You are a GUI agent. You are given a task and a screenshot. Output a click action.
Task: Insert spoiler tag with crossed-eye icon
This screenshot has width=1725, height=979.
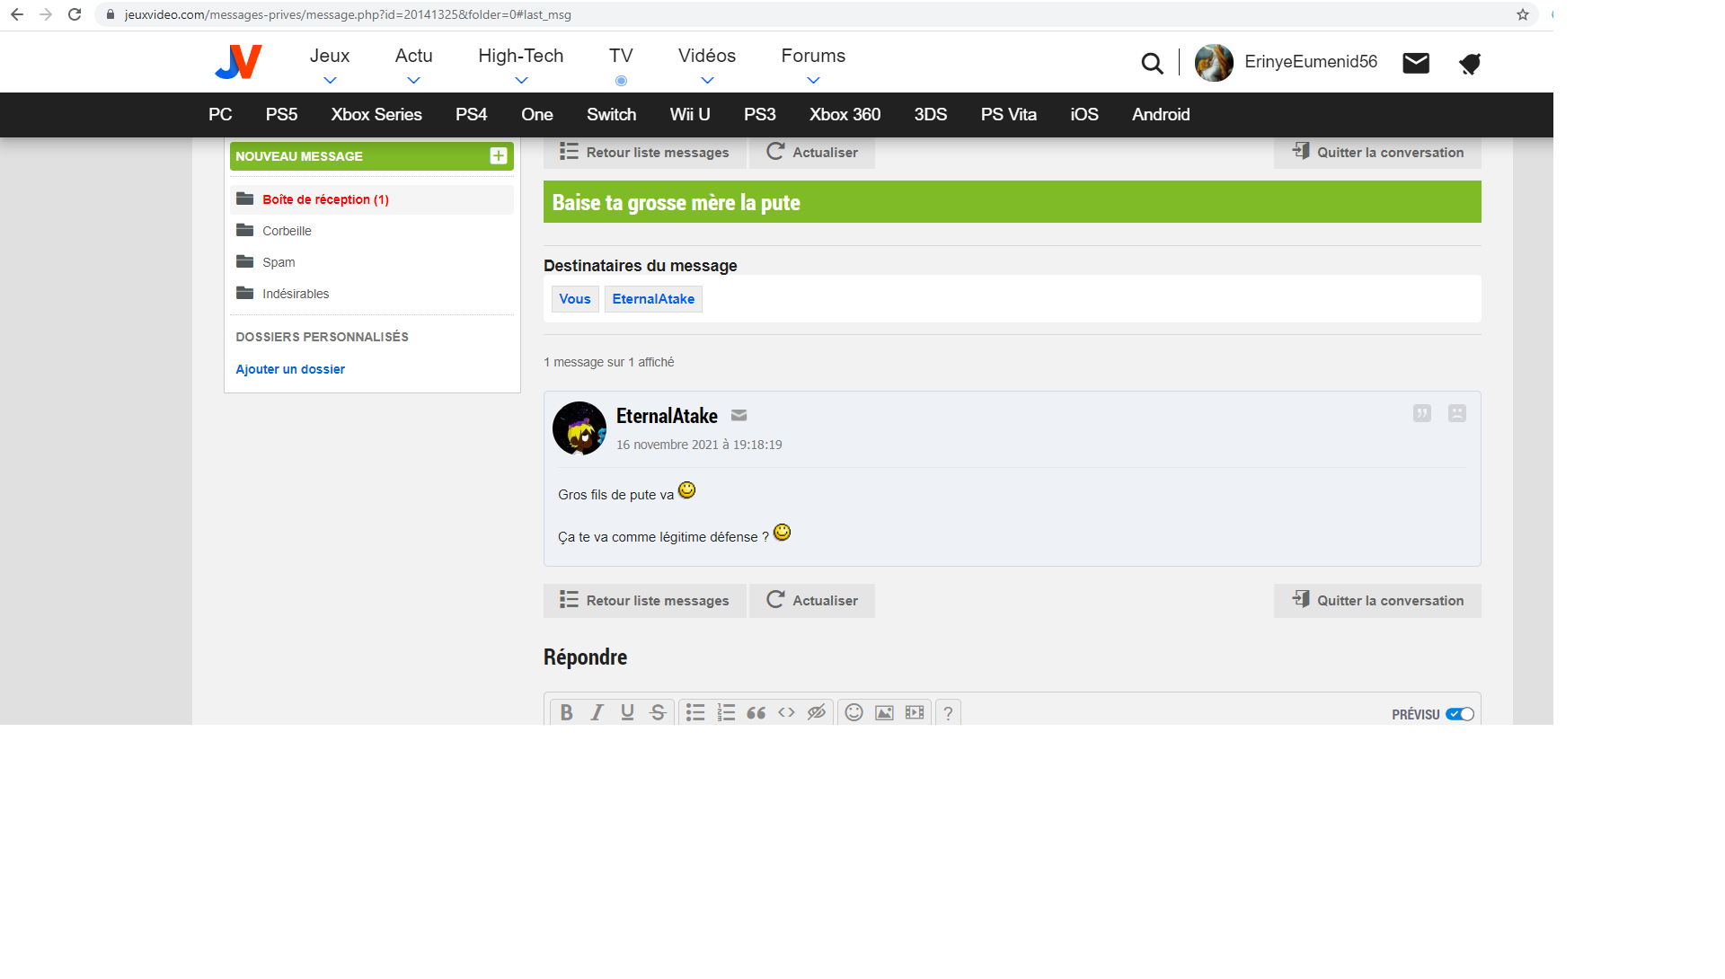tap(816, 712)
